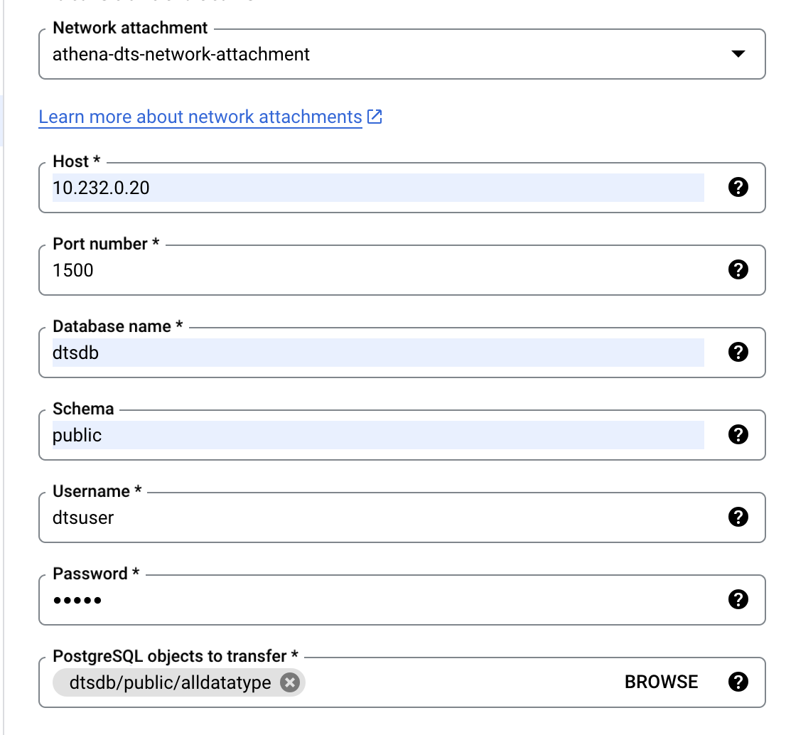Image resolution: width=786 pixels, height=735 pixels.
Task: Remove the dtsdb/public/alldatatype object chip
Action: (x=290, y=682)
